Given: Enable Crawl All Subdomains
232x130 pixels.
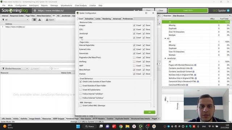Looking at the screenshot, I should 80,90.
